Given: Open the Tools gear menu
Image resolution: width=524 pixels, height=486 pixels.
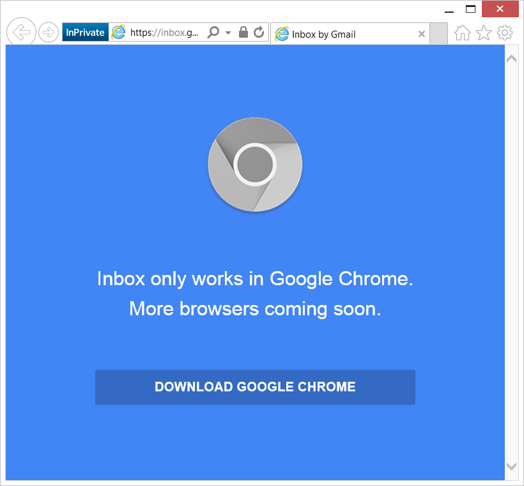Looking at the screenshot, I should pyautogui.click(x=505, y=33).
